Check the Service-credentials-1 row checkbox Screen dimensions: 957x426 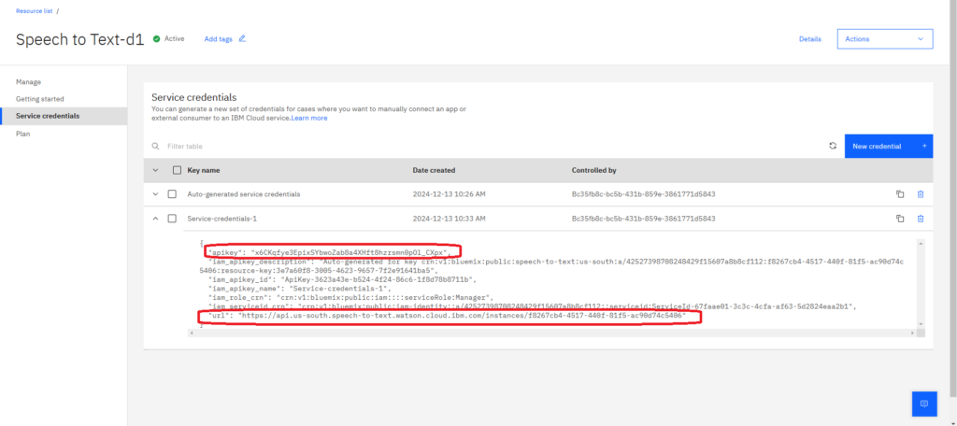(172, 219)
